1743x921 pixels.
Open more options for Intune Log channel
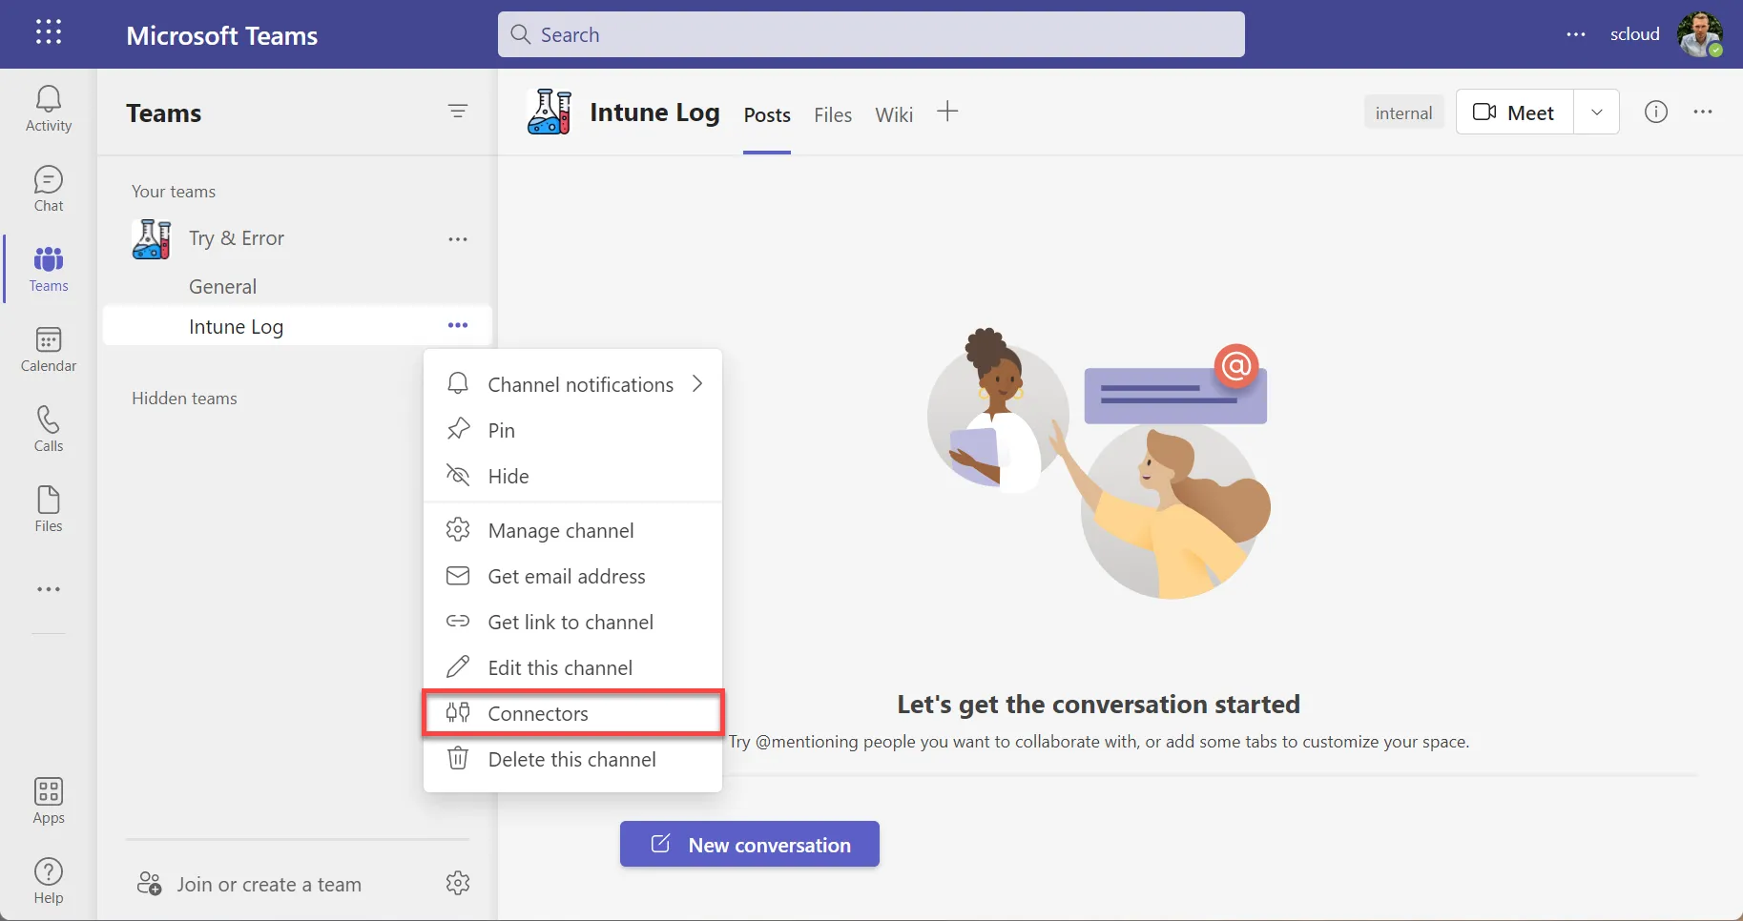[x=458, y=326]
